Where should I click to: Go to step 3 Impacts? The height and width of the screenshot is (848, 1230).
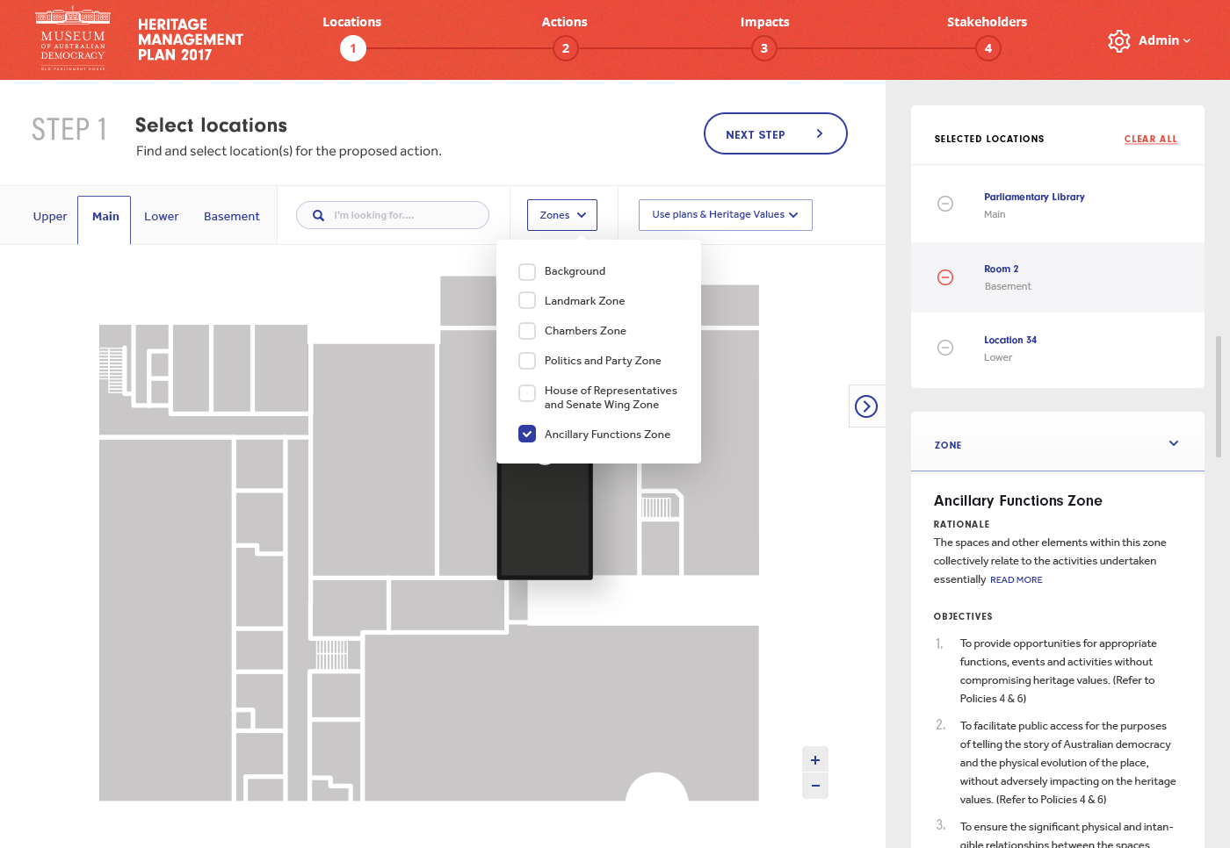[763, 48]
